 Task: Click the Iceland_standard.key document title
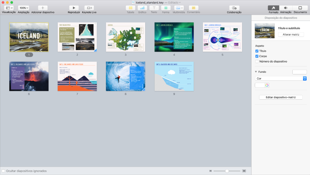click(x=150, y=3)
